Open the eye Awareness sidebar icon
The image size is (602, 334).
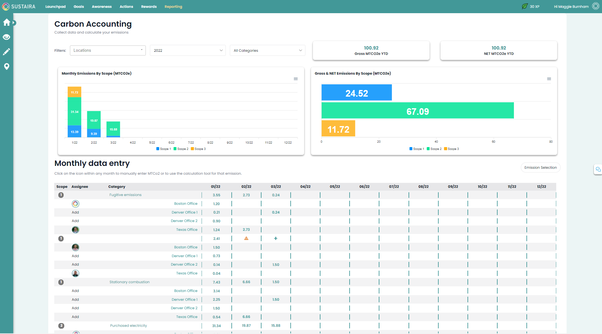[6, 37]
